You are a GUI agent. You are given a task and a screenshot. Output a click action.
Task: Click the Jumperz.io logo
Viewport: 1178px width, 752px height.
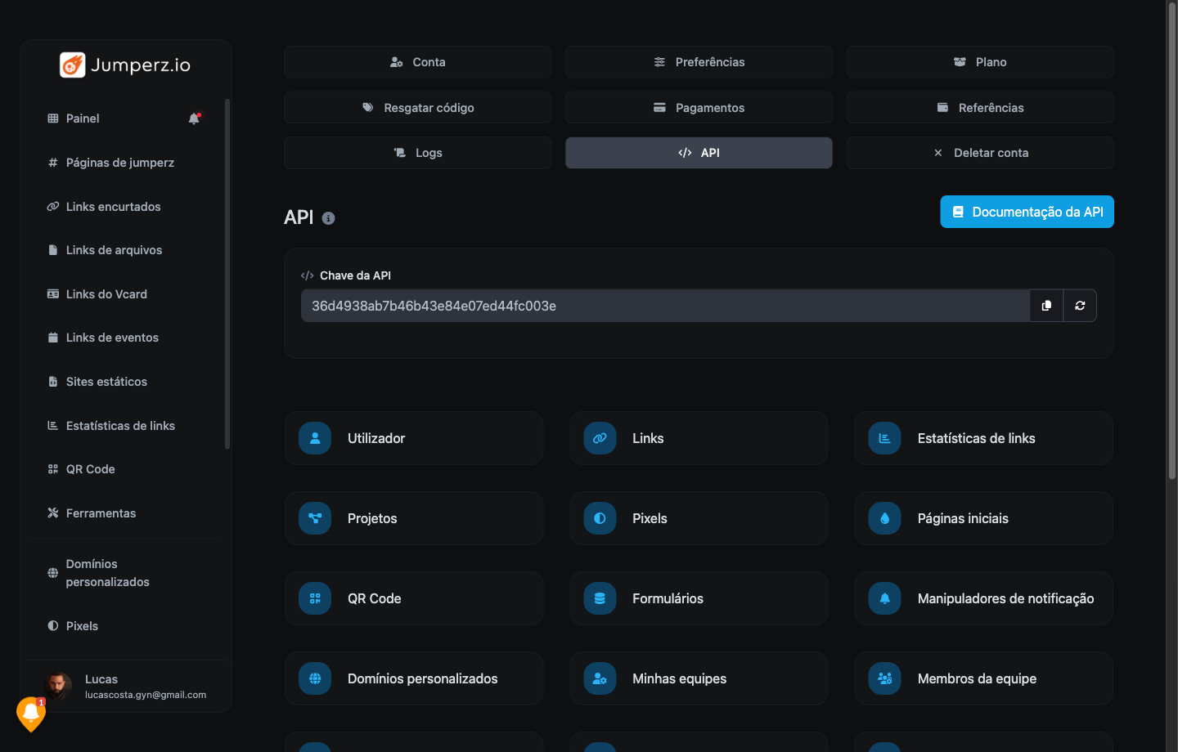(x=125, y=65)
